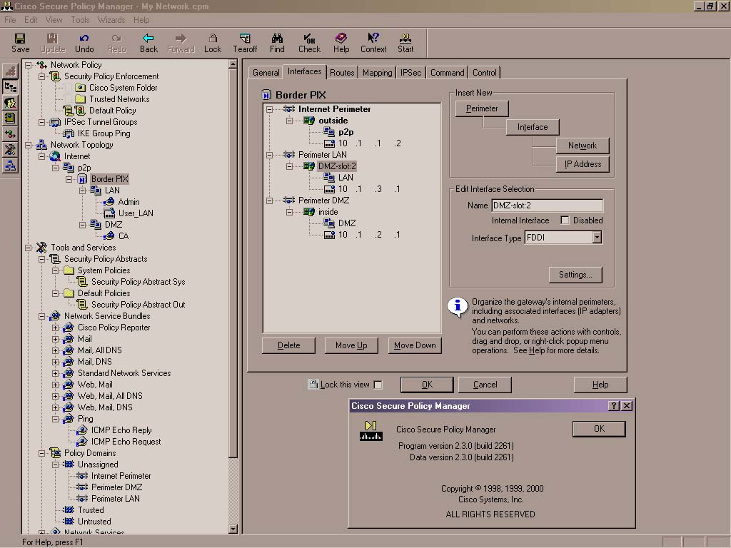This screenshot has height=548, width=731.
Task: Click the Insert New Perimeter button
Action: click(x=482, y=108)
